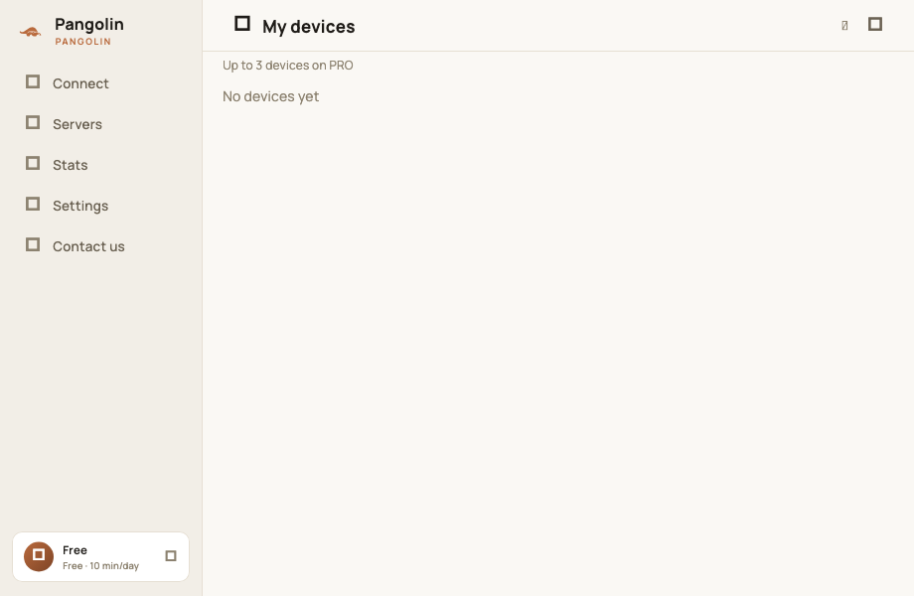914x596 pixels.
Task: Click the icon beside My devices title
Action: tap(241, 23)
